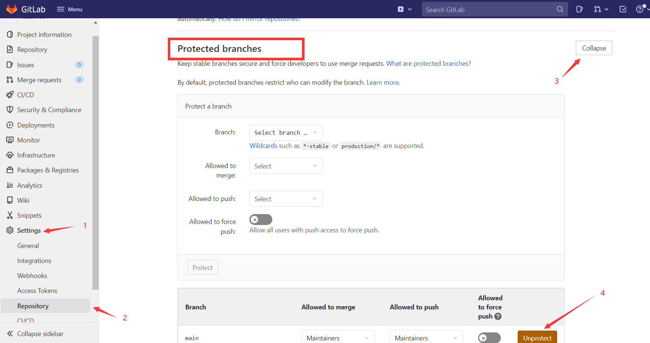Click the Repository sidebar file icon

10,49
